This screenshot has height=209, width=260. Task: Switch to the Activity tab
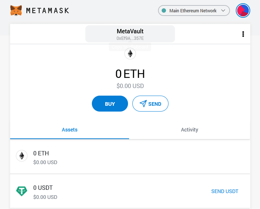189,130
